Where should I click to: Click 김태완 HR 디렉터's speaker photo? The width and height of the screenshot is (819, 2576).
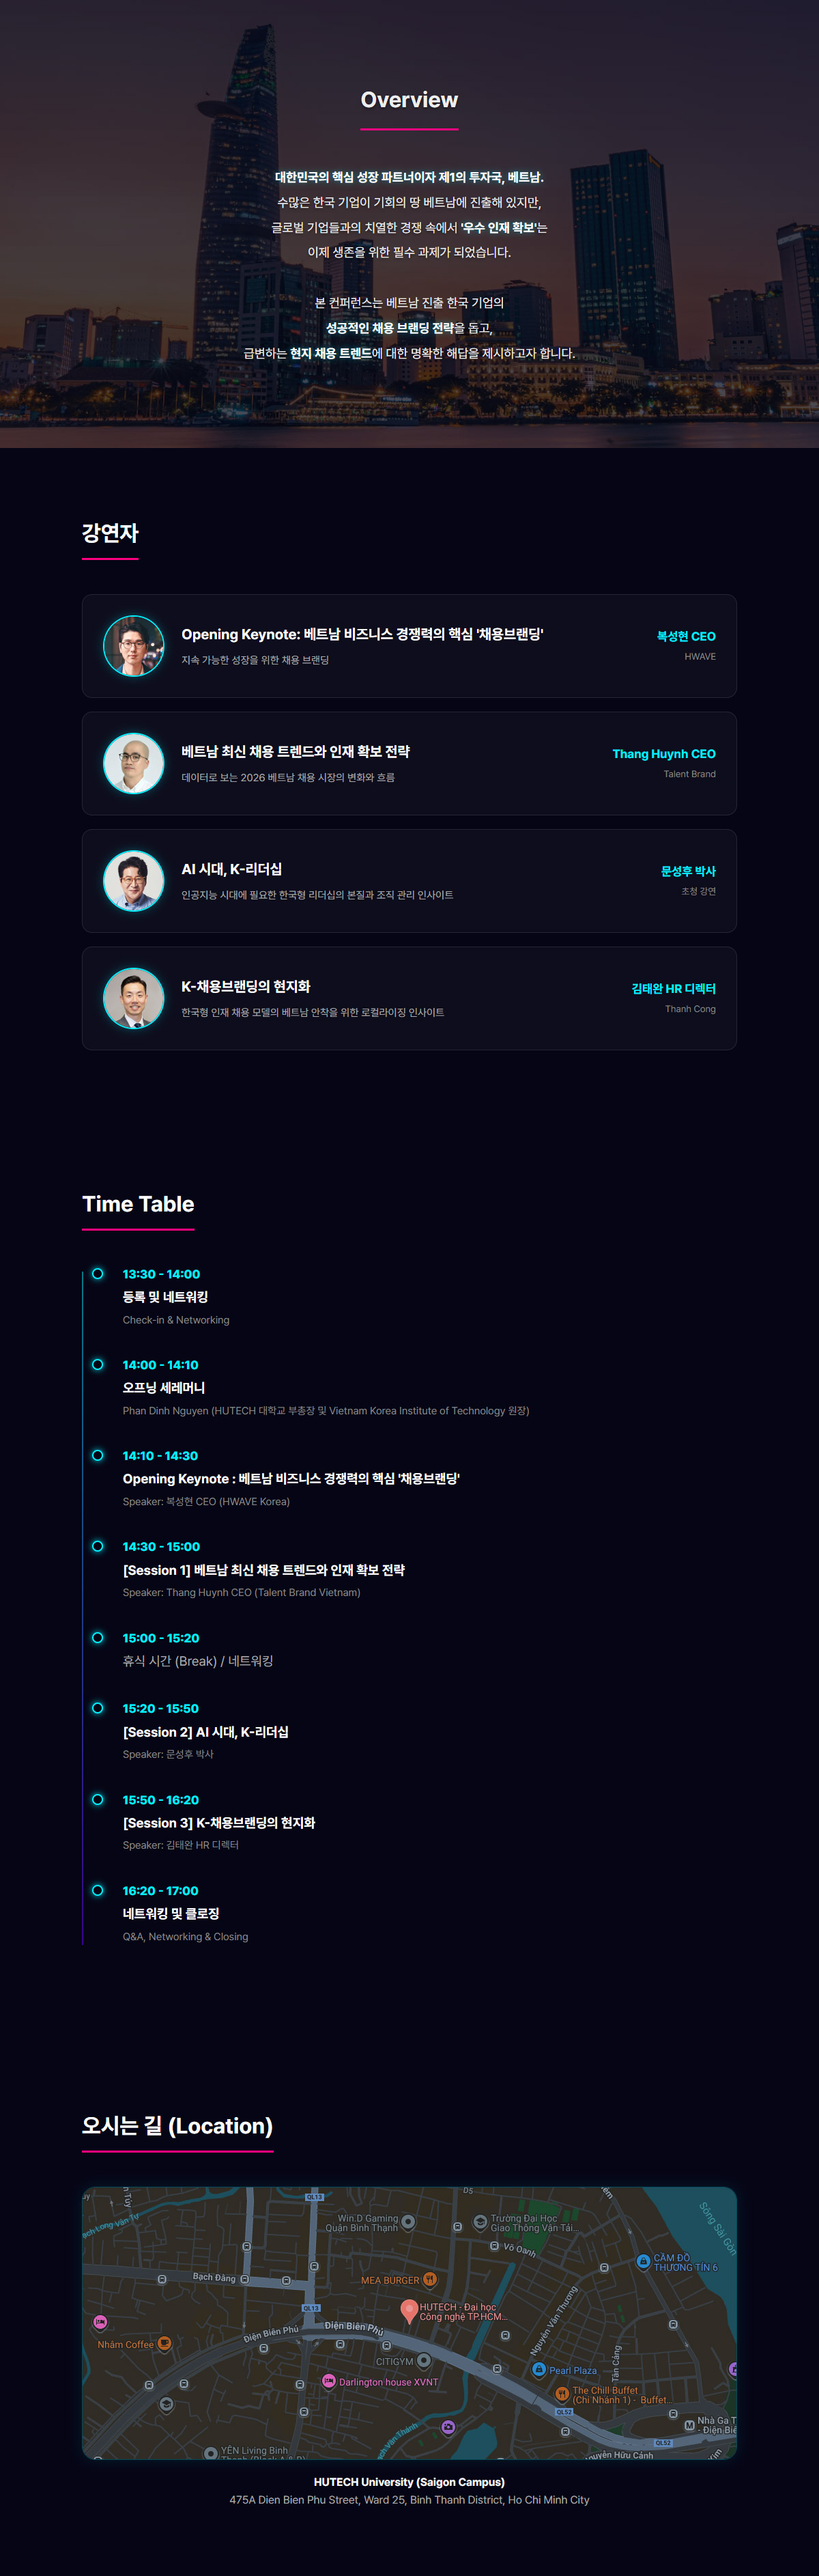tap(134, 998)
